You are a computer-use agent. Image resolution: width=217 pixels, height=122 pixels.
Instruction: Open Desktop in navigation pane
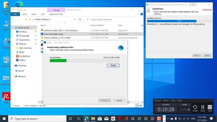[23, 32]
